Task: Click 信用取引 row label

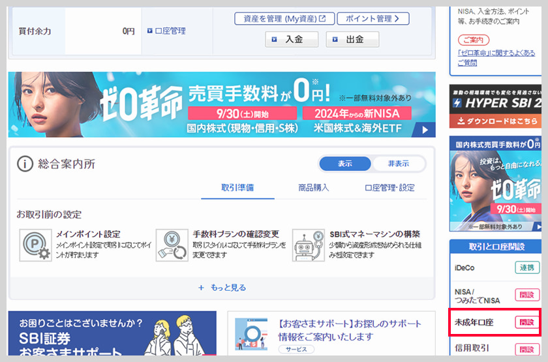Action: pos(472,348)
